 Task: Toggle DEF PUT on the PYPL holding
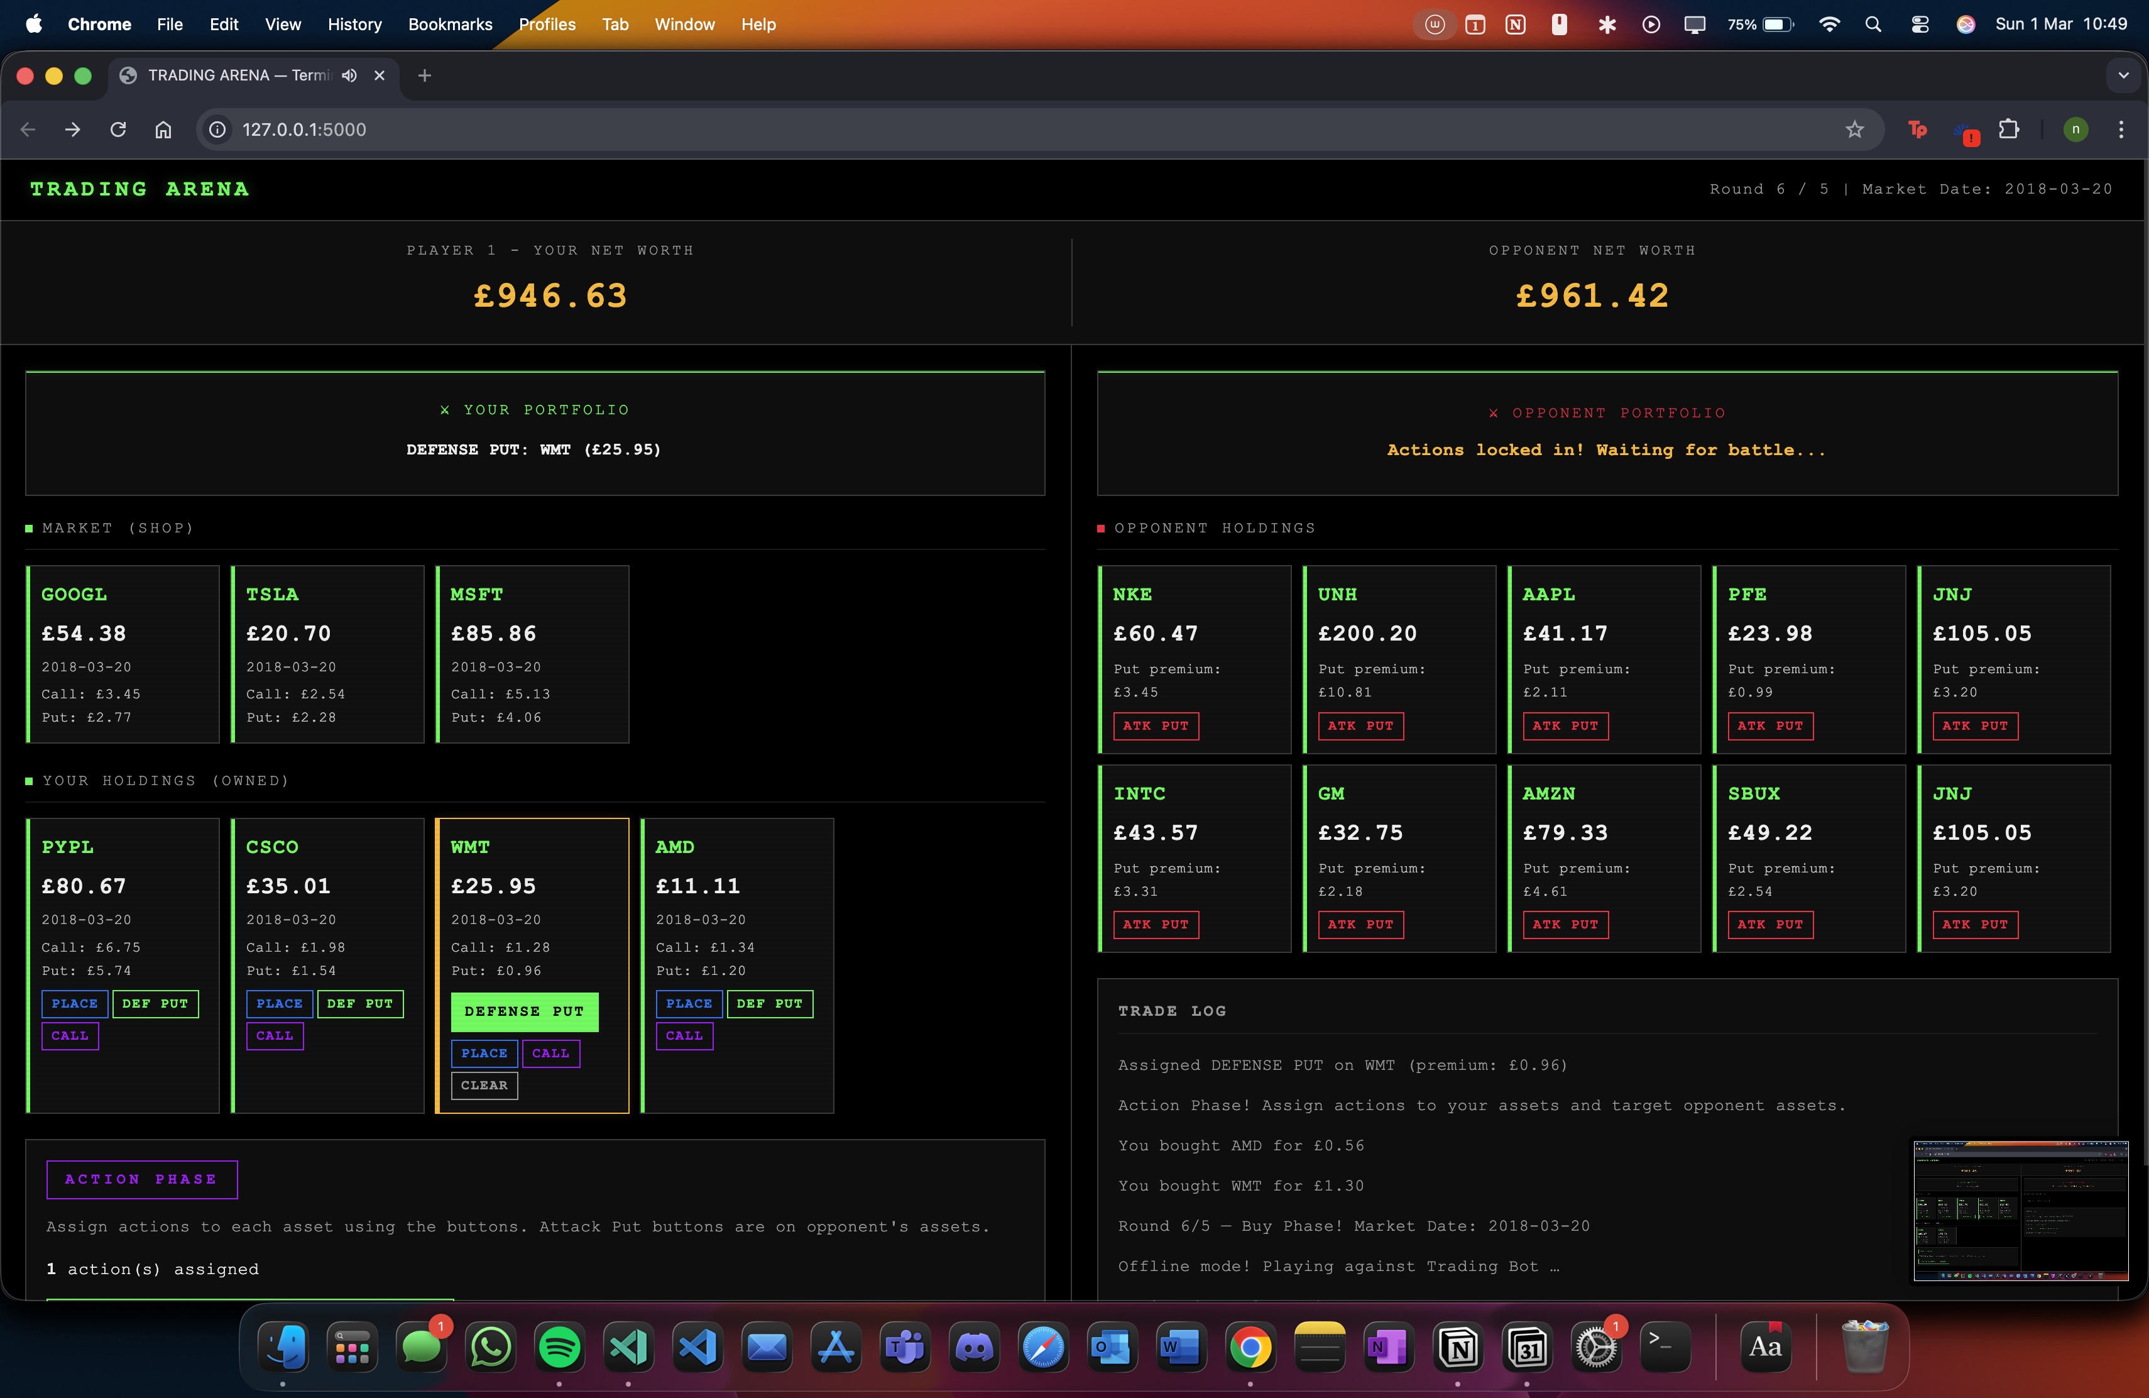(x=155, y=1003)
